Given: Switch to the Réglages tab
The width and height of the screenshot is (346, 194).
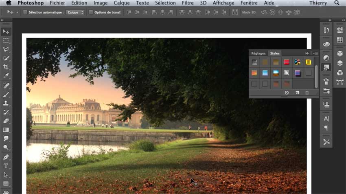Looking at the screenshot, I should coord(258,53).
